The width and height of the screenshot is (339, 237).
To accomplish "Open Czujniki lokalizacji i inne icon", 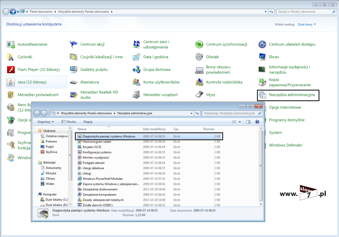I will 74,57.
